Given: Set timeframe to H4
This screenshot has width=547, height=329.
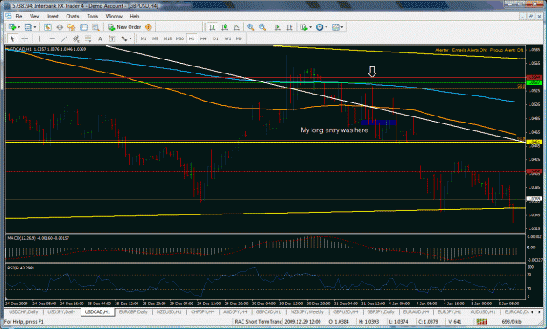Looking at the screenshot, I should tap(203, 38).
